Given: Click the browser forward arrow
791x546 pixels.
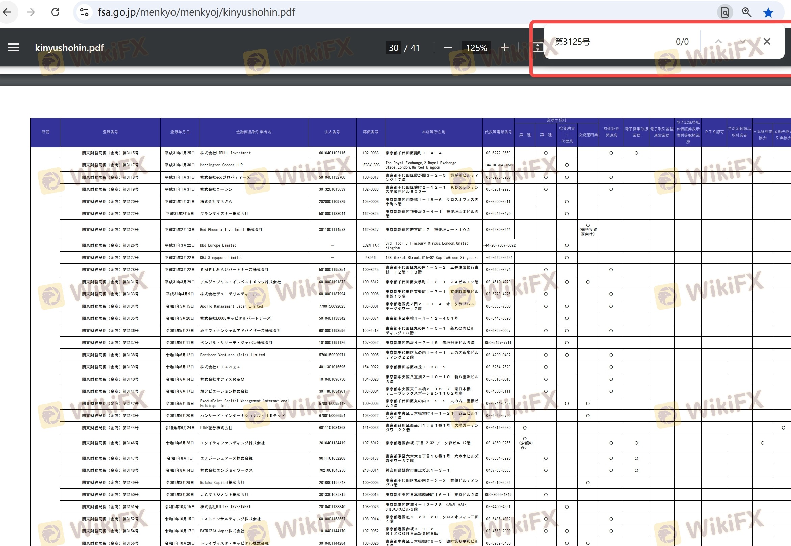Looking at the screenshot, I should point(31,12).
